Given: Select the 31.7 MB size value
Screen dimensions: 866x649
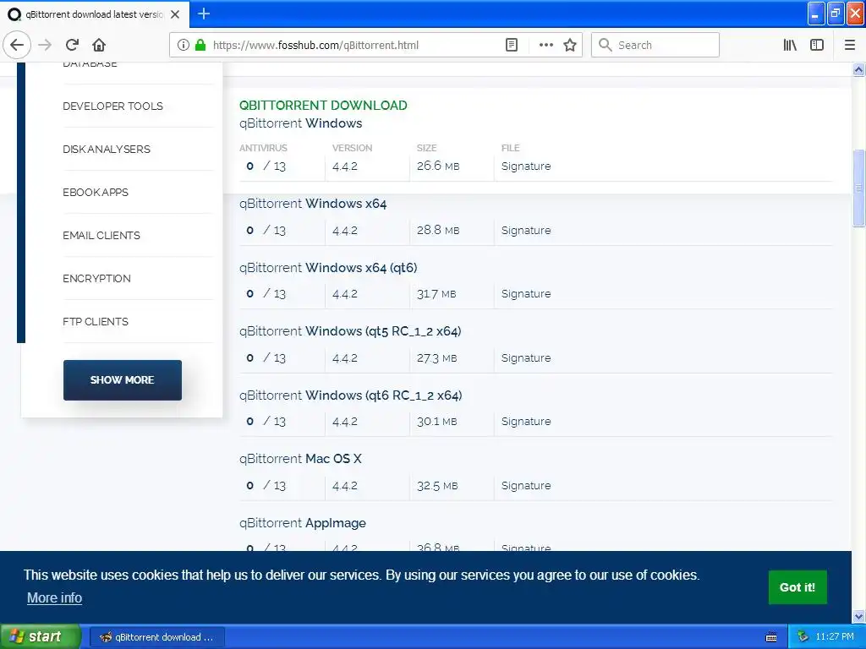Looking at the screenshot, I should point(436,293).
